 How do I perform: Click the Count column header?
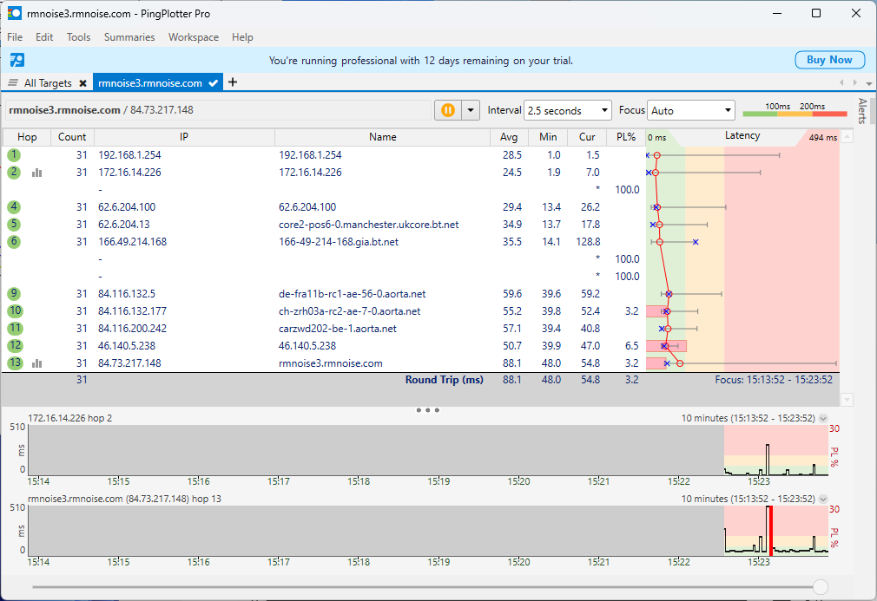[x=72, y=137]
